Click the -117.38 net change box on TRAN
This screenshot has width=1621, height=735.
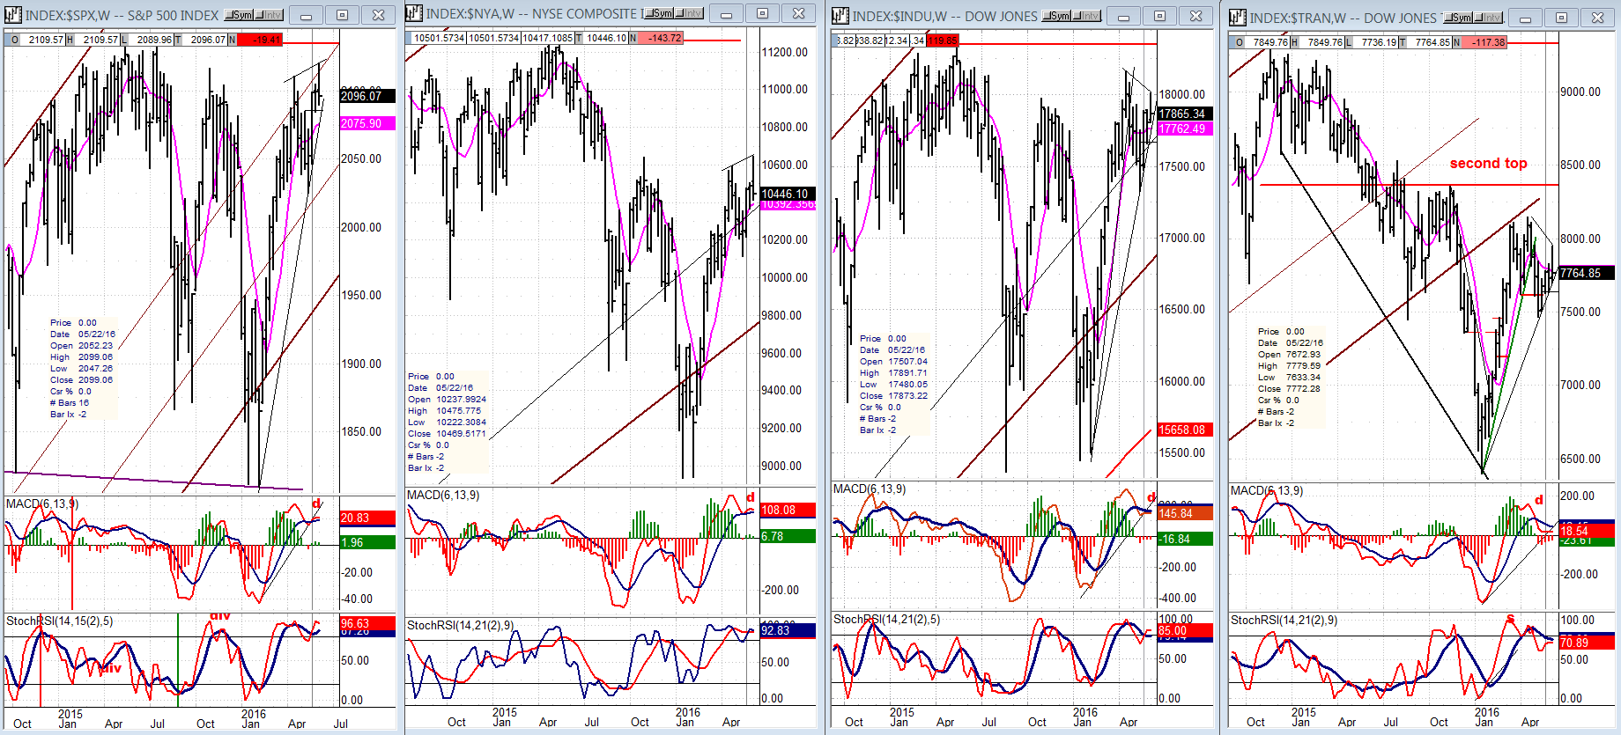[1485, 42]
